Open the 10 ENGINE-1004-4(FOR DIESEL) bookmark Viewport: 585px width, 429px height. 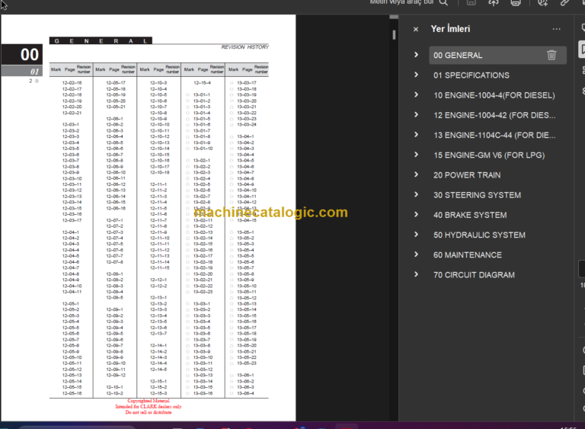coord(494,95)
